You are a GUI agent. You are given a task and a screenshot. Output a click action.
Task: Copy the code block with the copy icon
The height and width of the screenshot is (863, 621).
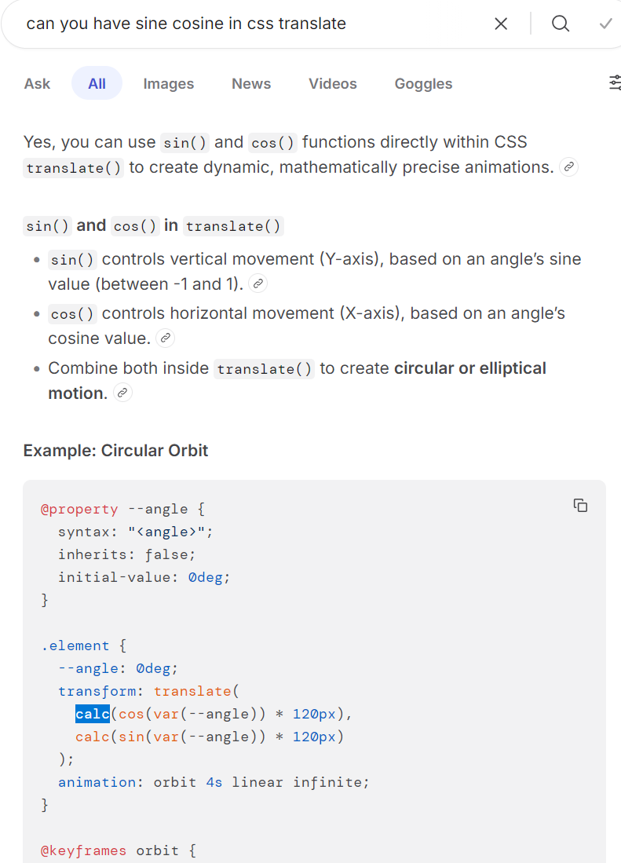click(580, 506)
